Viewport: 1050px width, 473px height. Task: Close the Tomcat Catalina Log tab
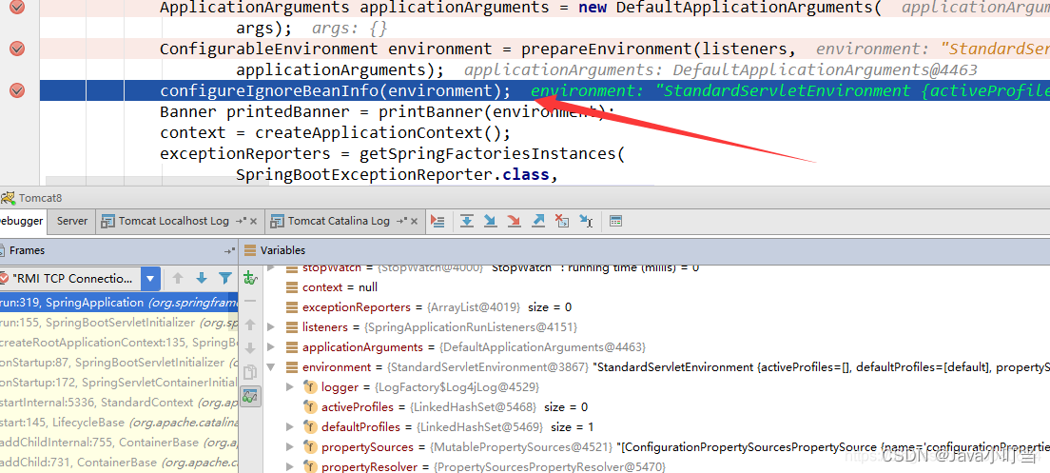(416, 221)
